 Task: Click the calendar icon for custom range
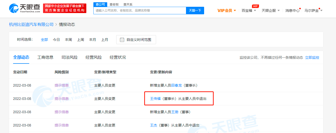[122, 40]
